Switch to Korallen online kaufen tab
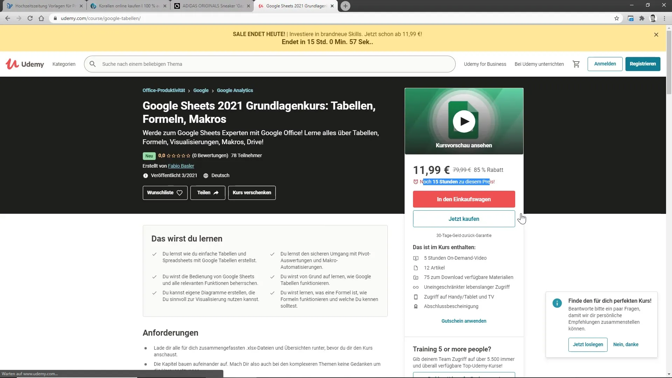 [x=128, y=6]
